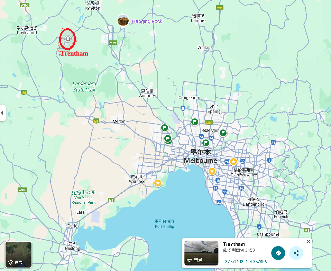Select the Hanging Rock photo marker

click(x=123, y=21)
